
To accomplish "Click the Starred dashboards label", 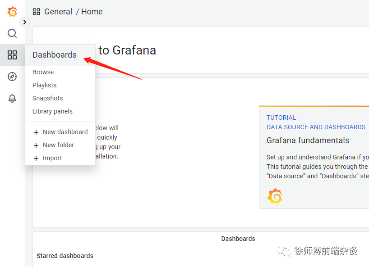I will [65, 256].
